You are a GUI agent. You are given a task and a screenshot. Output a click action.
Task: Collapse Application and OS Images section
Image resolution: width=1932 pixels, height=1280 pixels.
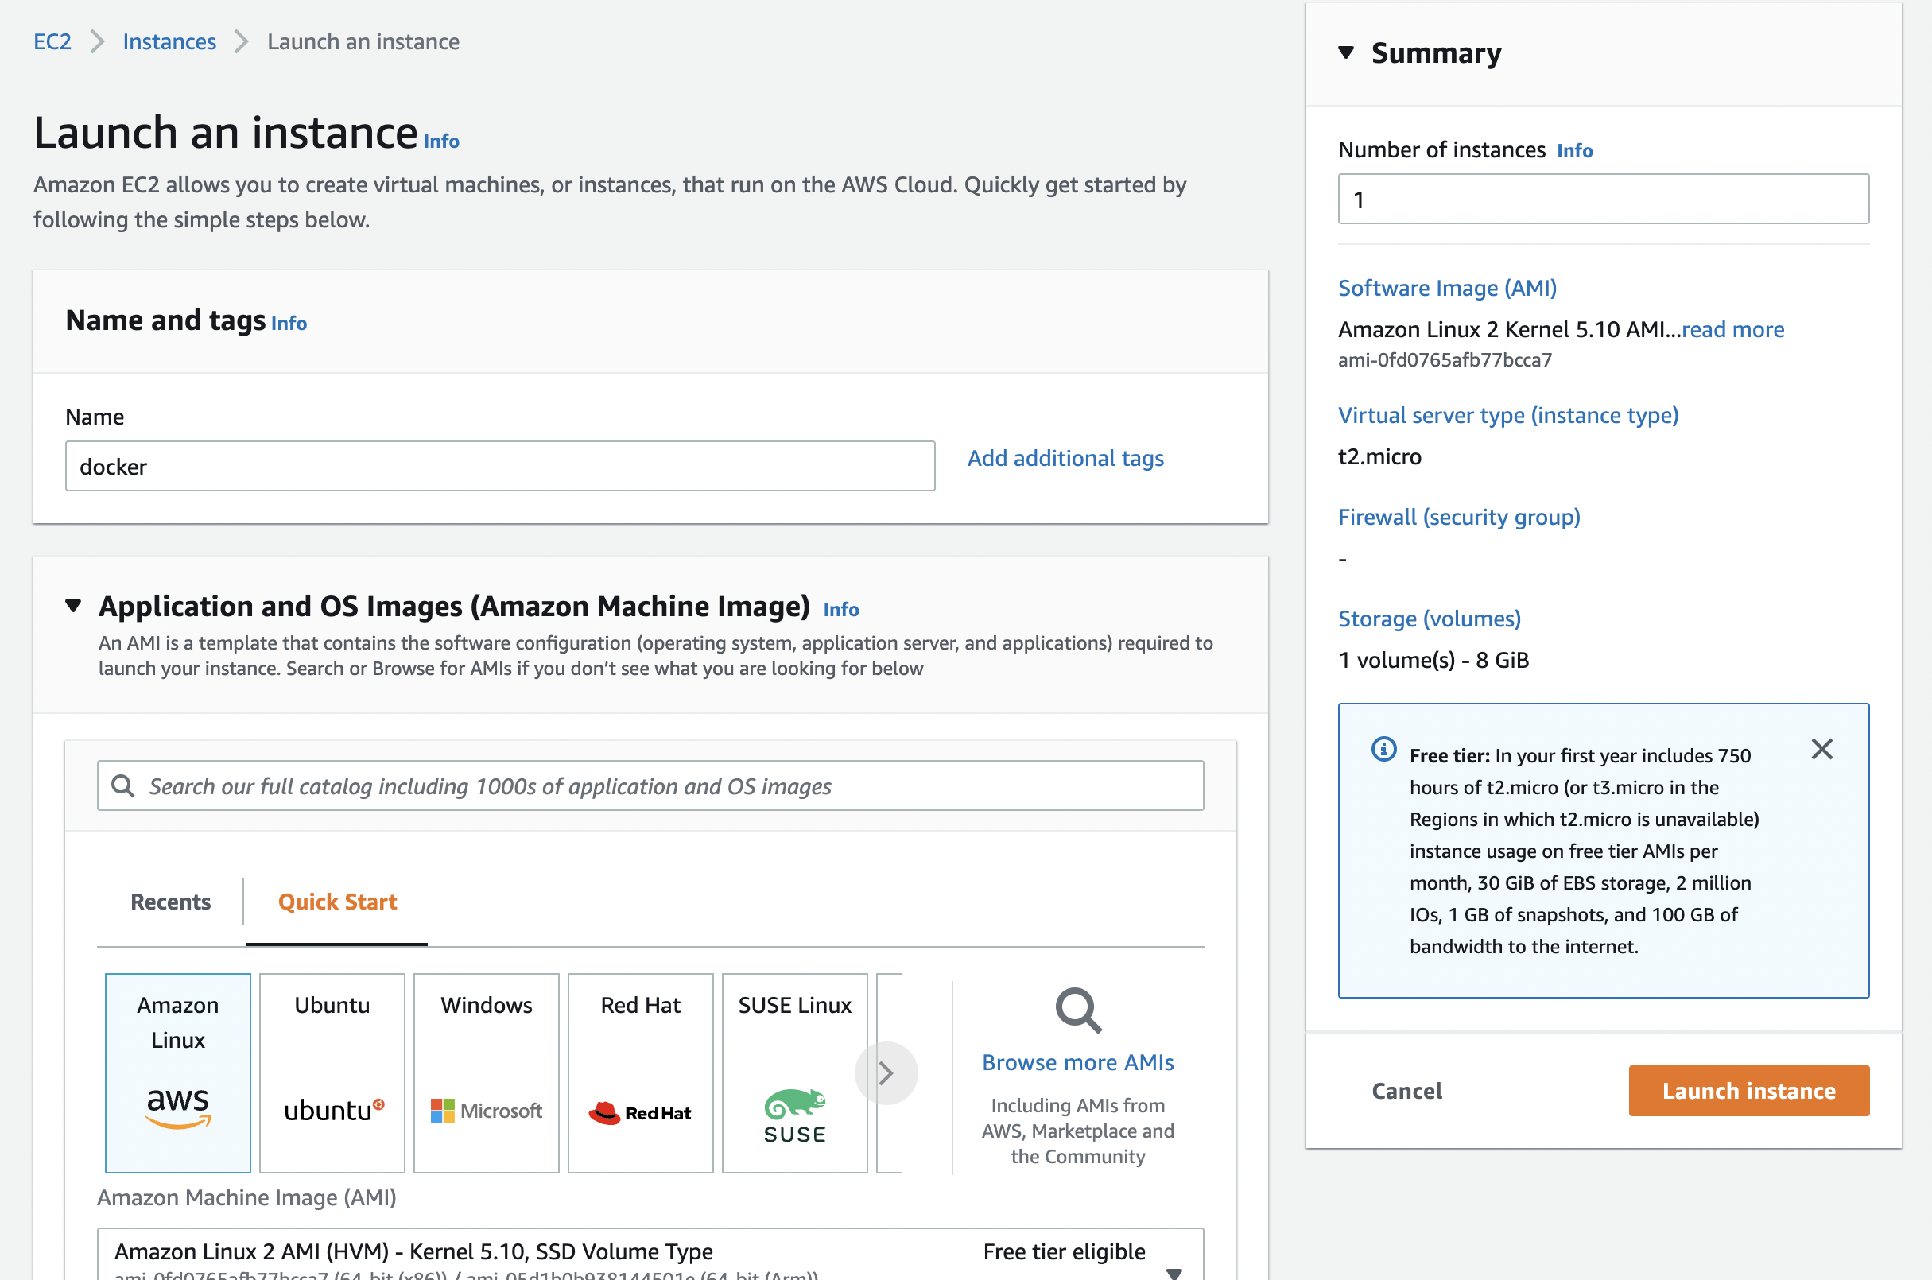tap(73, 606)
